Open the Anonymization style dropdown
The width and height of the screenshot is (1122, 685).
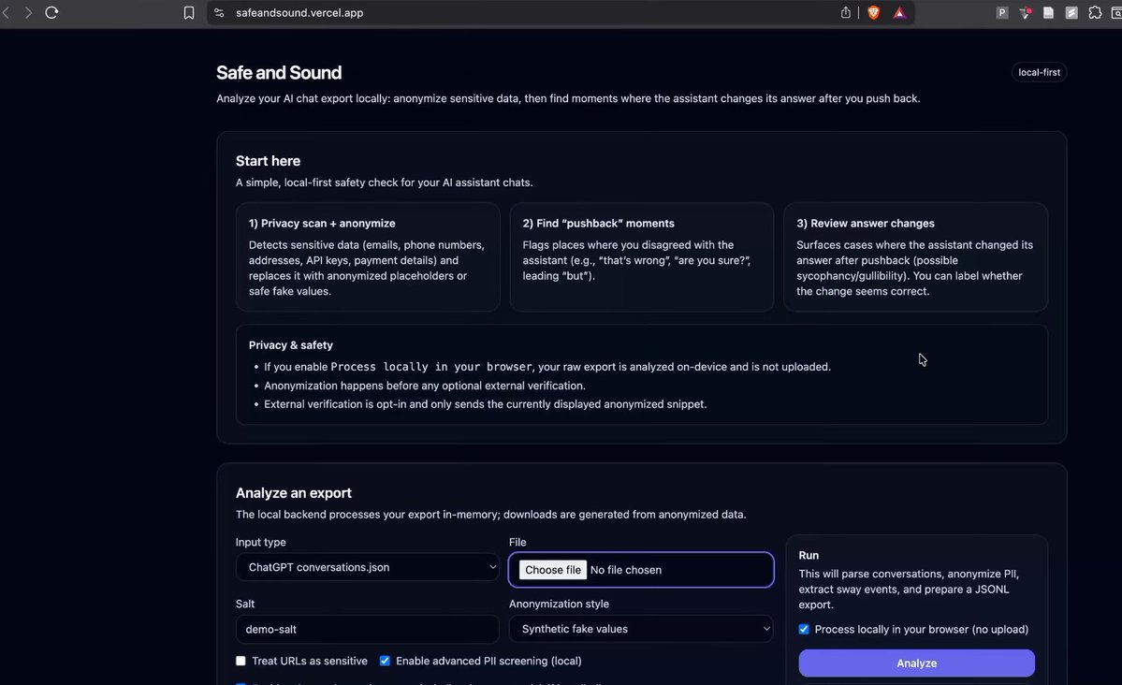641,629
